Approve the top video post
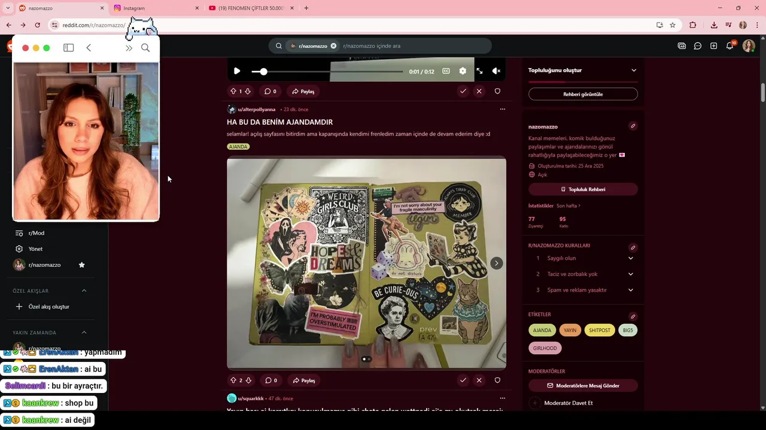Screen dimensions: 766x430 coord(463,91)
